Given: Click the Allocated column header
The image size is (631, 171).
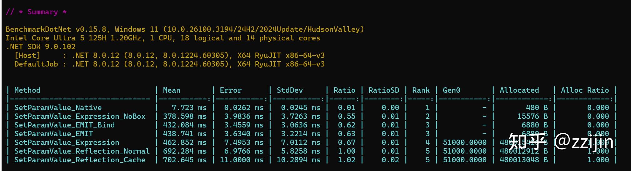Looking at the screenshot, I should click(519, 90).
